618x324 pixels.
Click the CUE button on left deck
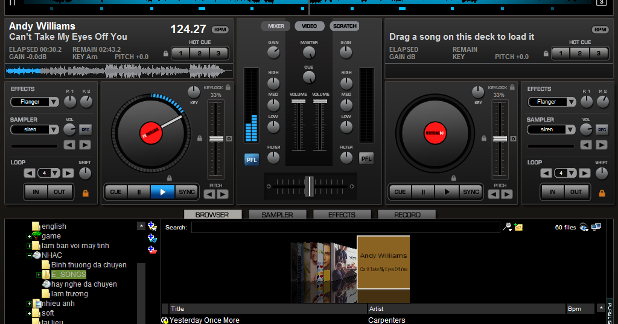[116, 192]
